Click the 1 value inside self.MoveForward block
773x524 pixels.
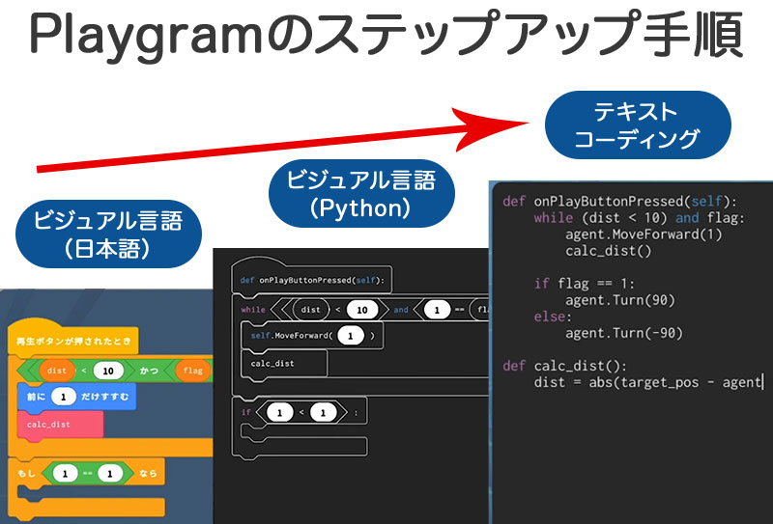pos(351,336)
